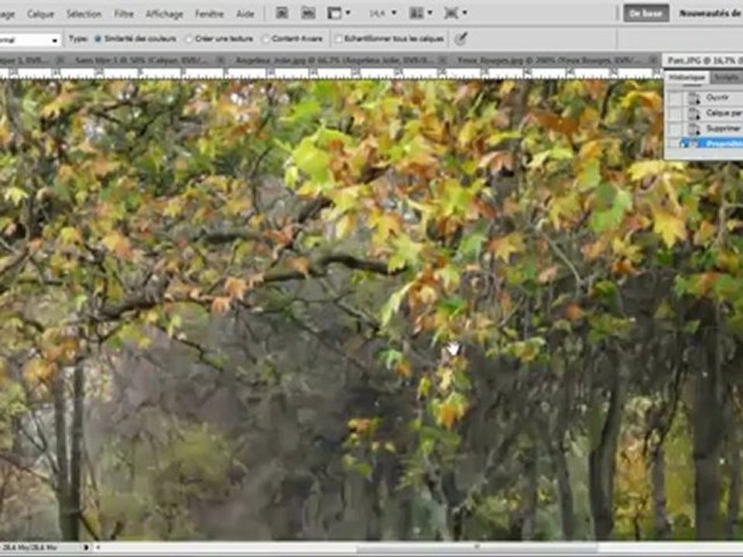
Task: Click the spot healing icon on highlighted history row
Action: 693,144
